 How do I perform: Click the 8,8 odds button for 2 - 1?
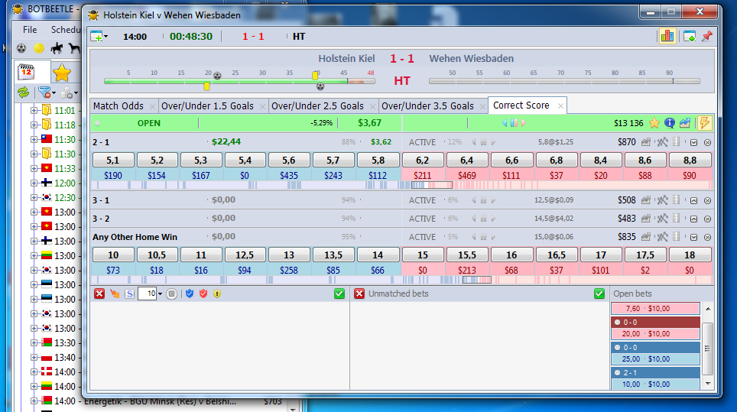point(689,161)
